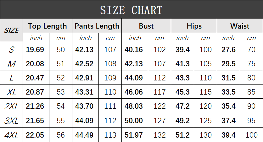Click the S size row label

click(12, 50)
